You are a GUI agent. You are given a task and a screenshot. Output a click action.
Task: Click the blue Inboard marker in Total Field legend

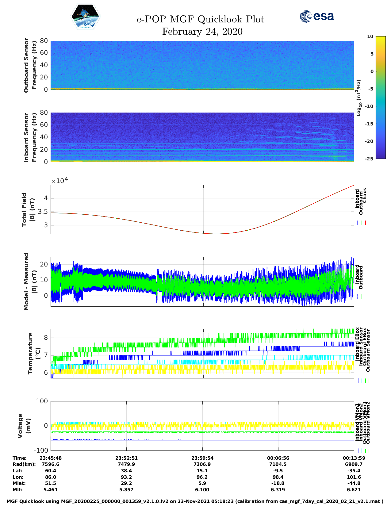(x=358, y=223)
